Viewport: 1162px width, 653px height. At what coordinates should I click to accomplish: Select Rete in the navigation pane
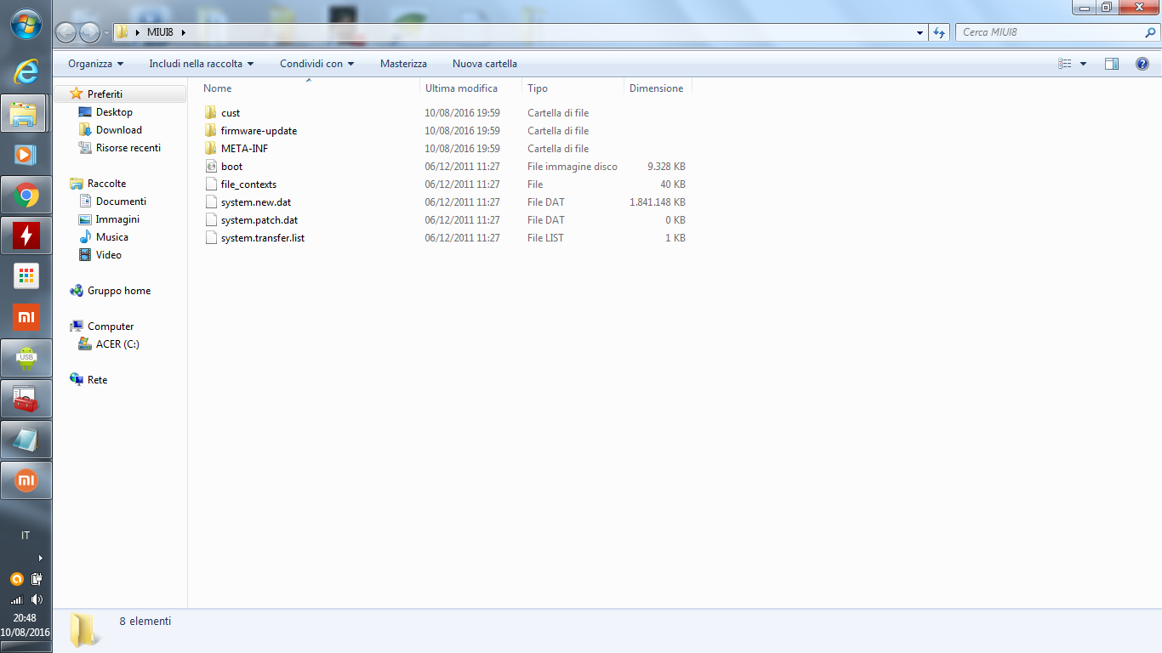pos(97,380)
